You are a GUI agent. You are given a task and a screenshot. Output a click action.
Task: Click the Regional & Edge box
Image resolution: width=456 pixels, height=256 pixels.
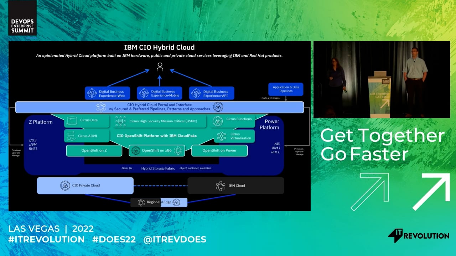coord(159,202)
